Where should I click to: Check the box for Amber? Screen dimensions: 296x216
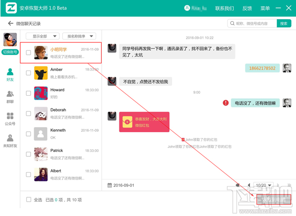(x=29, y=73)
